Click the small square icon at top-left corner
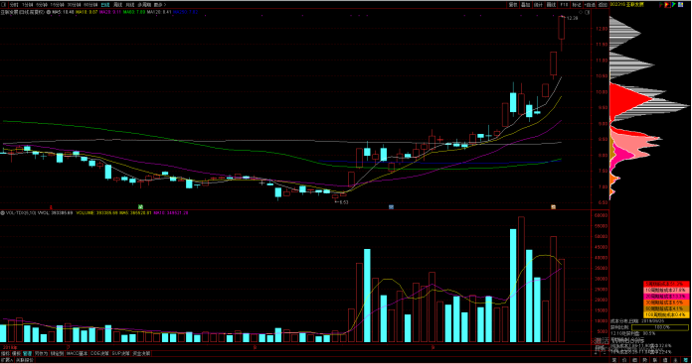 click(x=3, y=5)
